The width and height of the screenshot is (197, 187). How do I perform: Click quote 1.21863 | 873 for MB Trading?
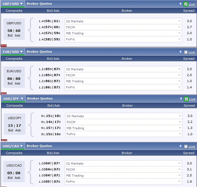point(49,81)
